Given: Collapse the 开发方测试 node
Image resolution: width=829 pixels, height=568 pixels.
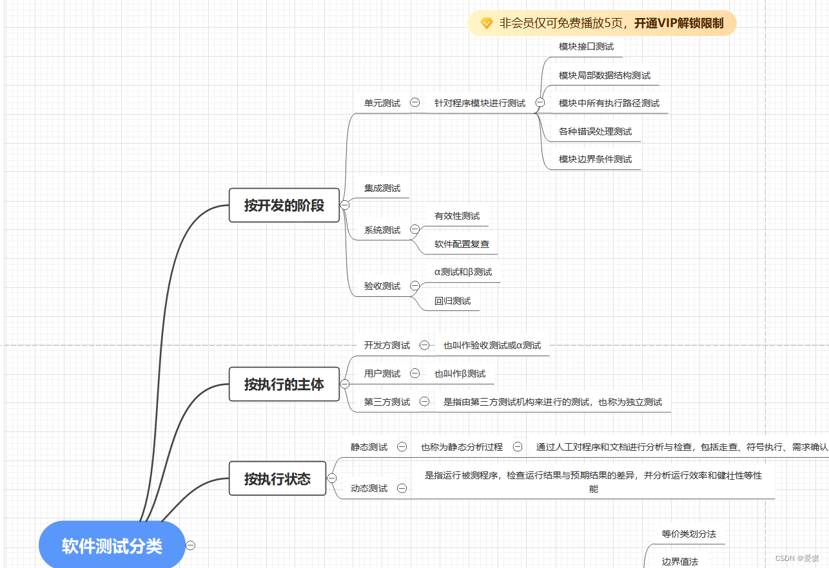Looking at the screenshot, I should click(424, 345).
